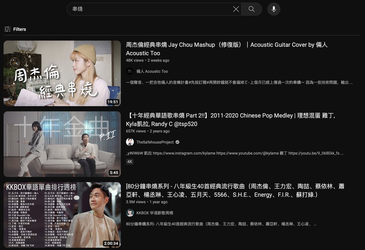Open the 周杰倫經典串燒 video thumbnail
This screenshot has width=365, height=250.
point(62,73)
